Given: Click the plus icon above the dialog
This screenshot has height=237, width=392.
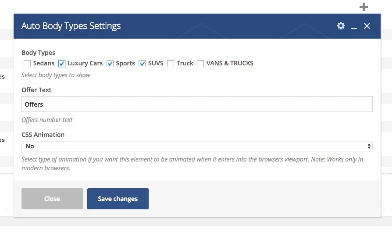Looking at the screenshot, I should click(x=363, y=7).
